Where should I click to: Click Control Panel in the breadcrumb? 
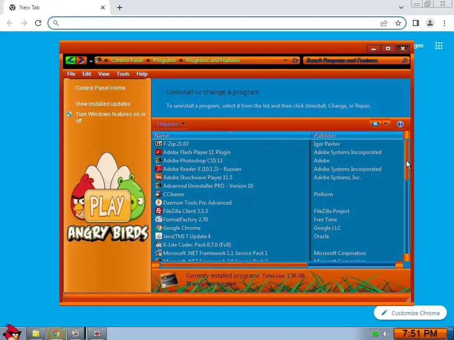tap(127, 60)
